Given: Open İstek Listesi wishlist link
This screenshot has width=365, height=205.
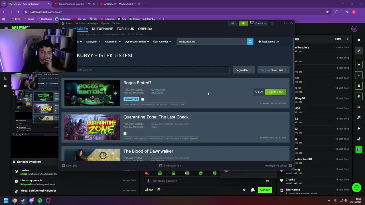Looking at the screenshot, I should pyautogui.click(x=268, y=42).
